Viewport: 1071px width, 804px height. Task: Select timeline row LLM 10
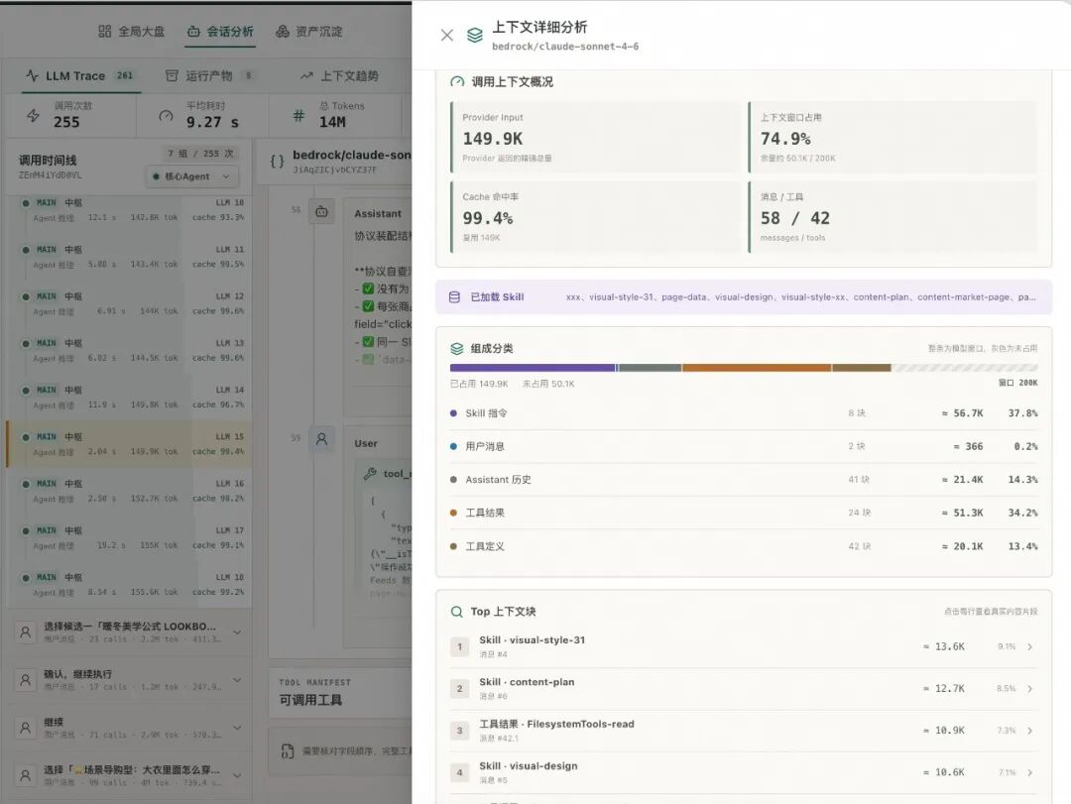[x=128, y=210]
